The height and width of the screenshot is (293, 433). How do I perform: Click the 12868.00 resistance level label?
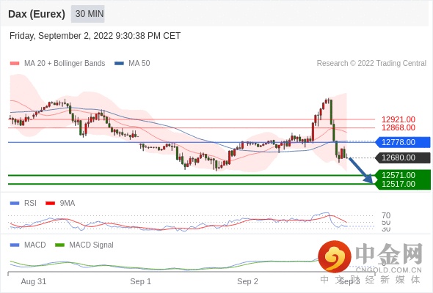coord(399,127)
